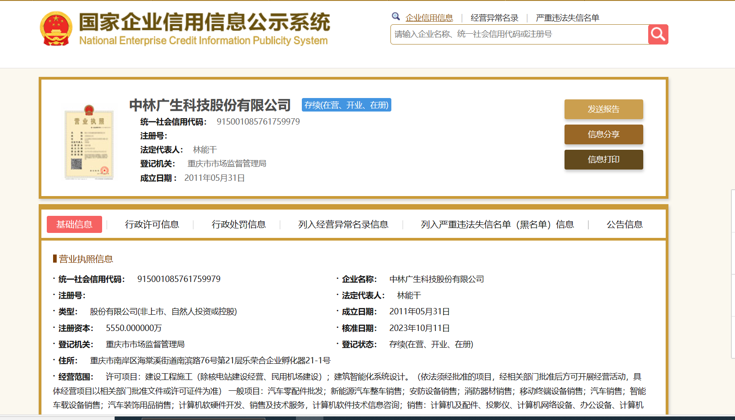Screen dimensions: 735x420
Task: Click the 存续(在营、开业、在册) status badge
Action: coord(346,105)
